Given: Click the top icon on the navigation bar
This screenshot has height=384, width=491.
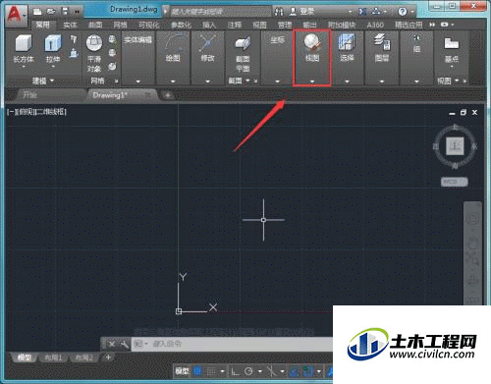Looking at the screenshot, I should click(x=473, y=217).
